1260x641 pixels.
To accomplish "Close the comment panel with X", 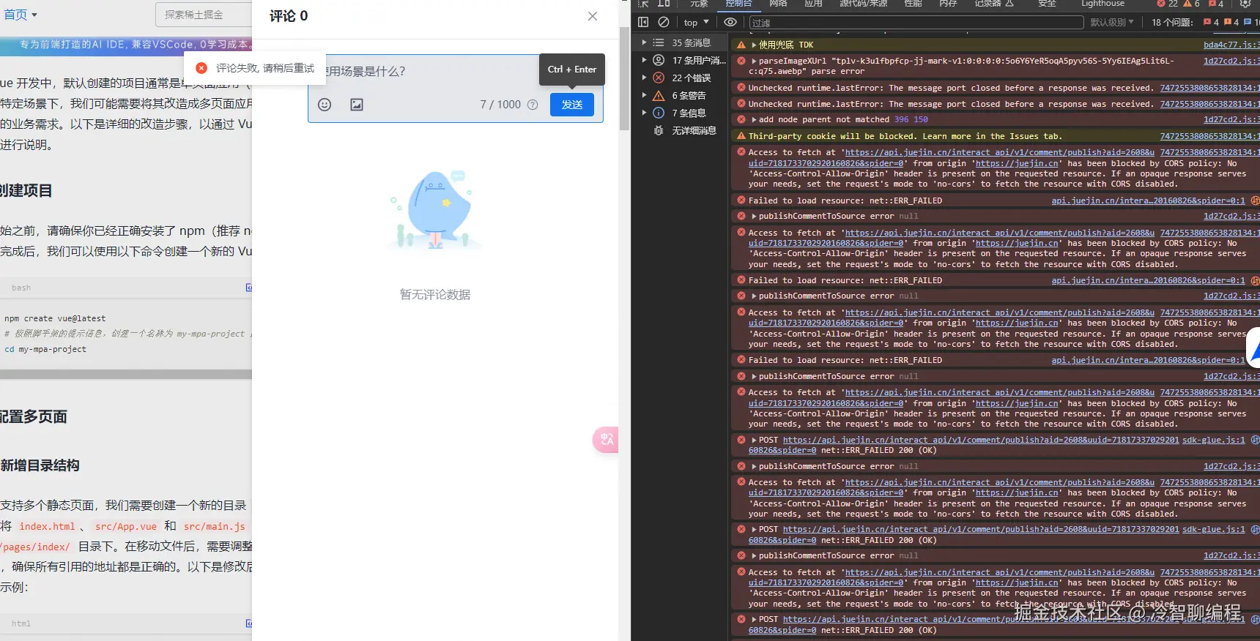I will (593, 16).
